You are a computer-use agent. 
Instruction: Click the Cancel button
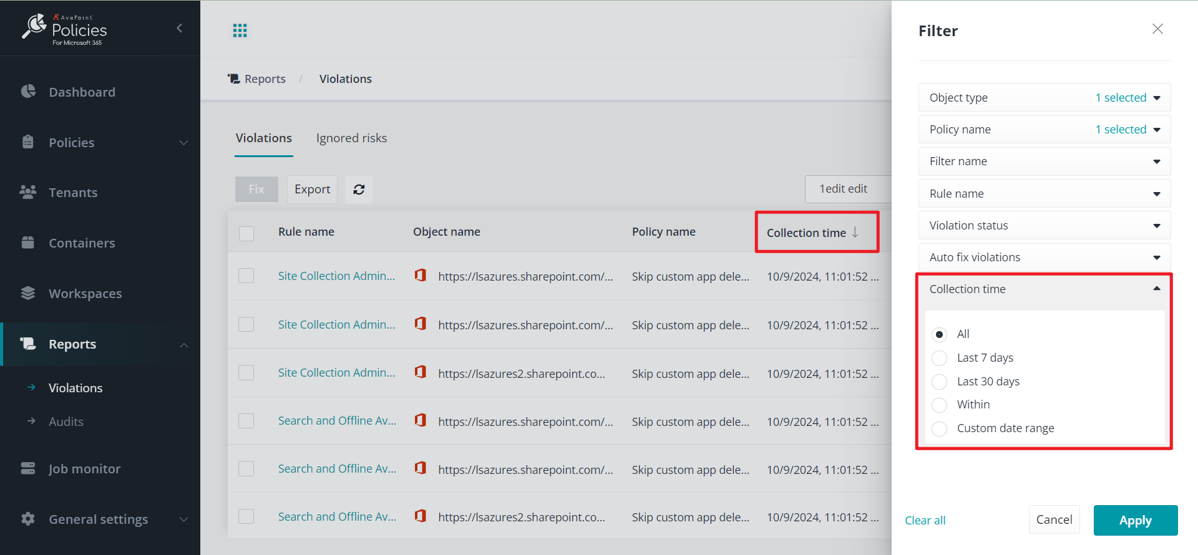1054,519
